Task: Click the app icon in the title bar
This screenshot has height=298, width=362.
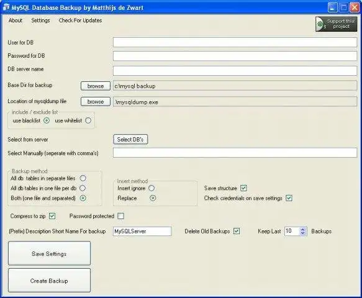Action: click(6, 7)
